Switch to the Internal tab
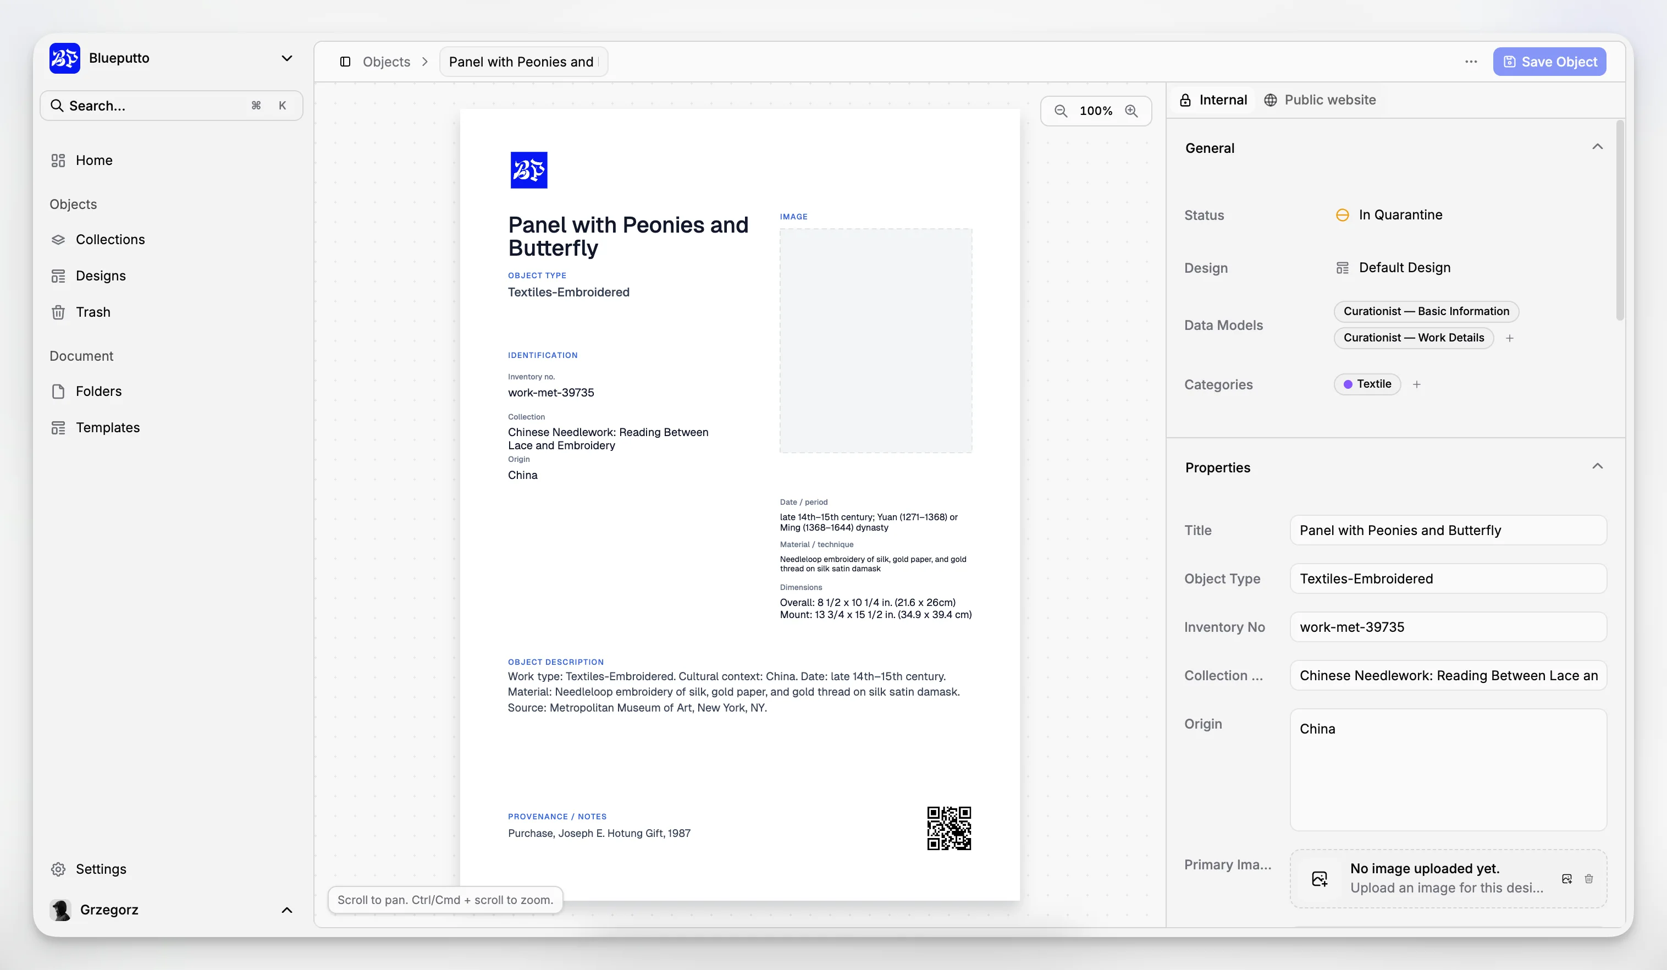Viewport: 1667px width, 970px height. (1213, 100)
